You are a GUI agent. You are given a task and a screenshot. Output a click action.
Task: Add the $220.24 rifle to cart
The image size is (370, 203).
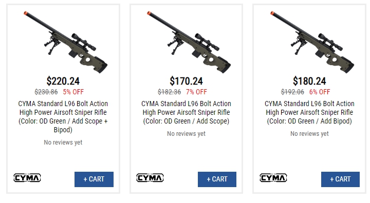[x=94, y=179]
